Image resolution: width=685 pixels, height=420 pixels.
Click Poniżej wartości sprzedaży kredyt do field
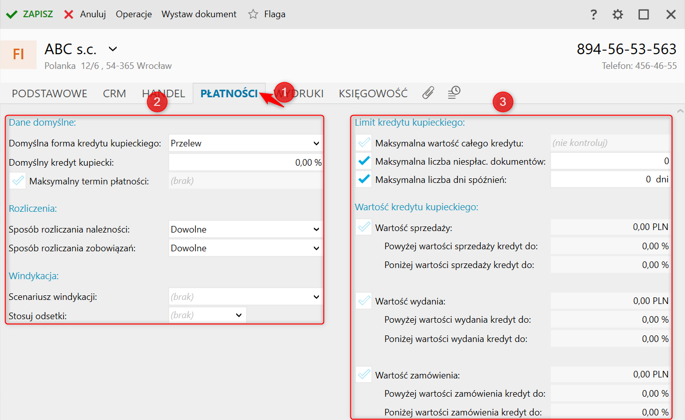point(610,264)
